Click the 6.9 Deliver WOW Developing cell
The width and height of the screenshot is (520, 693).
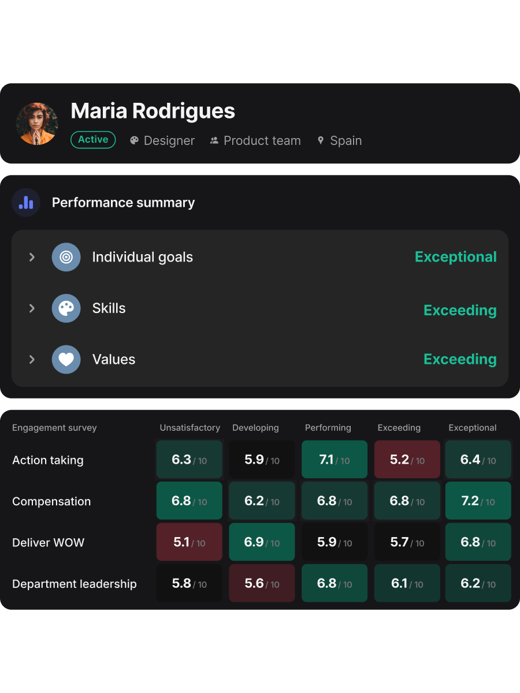click(262, 542)
